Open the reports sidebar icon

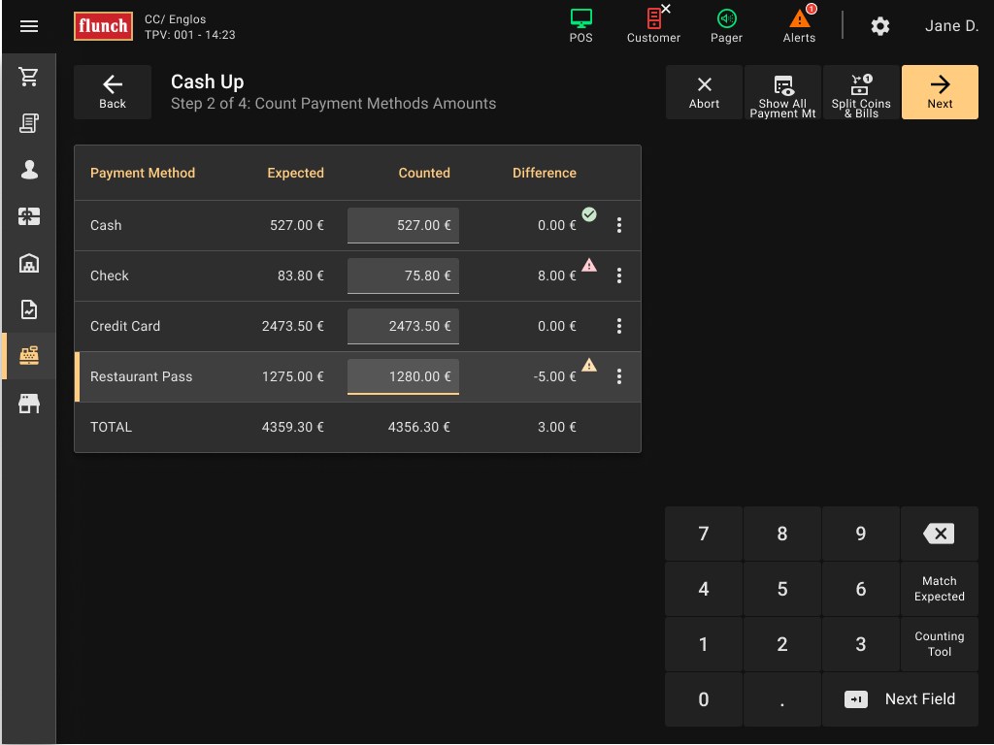pos(29,309)
